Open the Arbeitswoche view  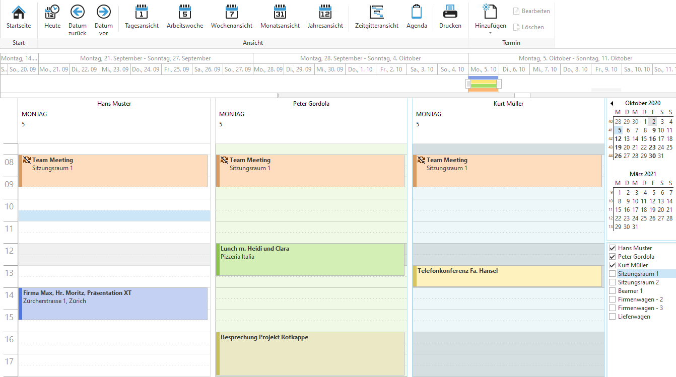pos(185,19)
